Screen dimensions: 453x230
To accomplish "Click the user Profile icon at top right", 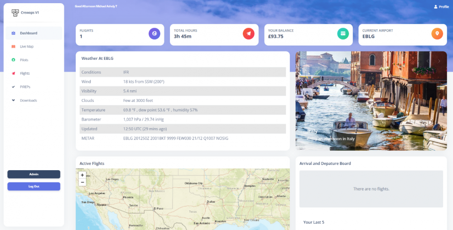I will click(436, 7).
